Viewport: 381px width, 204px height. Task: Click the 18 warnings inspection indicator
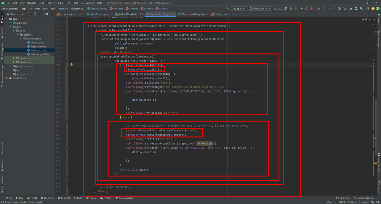pyautogui.click(x=365, y=19)
